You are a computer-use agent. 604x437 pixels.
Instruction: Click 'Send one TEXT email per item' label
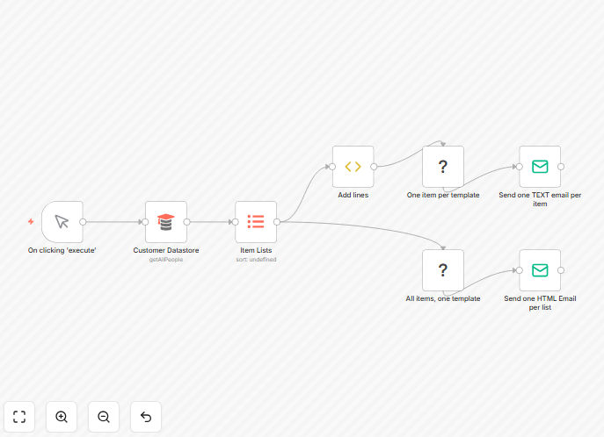pyautogui.click(x=540, y=199)
